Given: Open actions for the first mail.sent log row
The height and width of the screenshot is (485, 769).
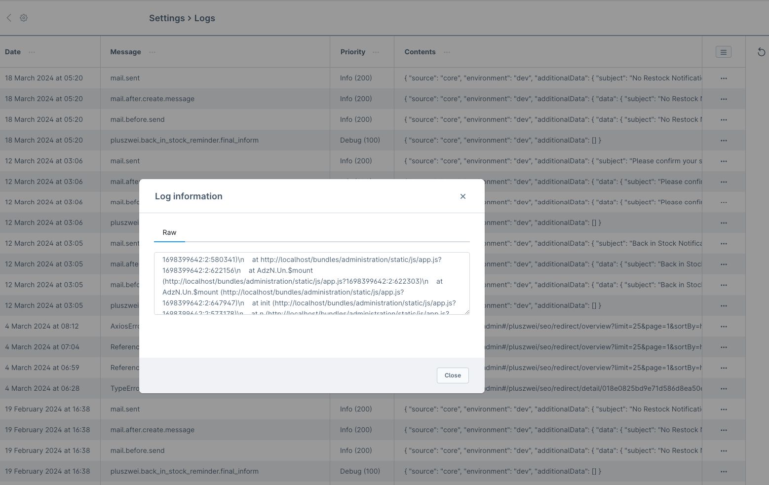Looking at the screenshot, I should click(x=724, y=78).
